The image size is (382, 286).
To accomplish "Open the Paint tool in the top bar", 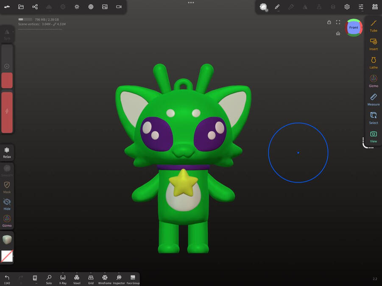I will (277, 7).
